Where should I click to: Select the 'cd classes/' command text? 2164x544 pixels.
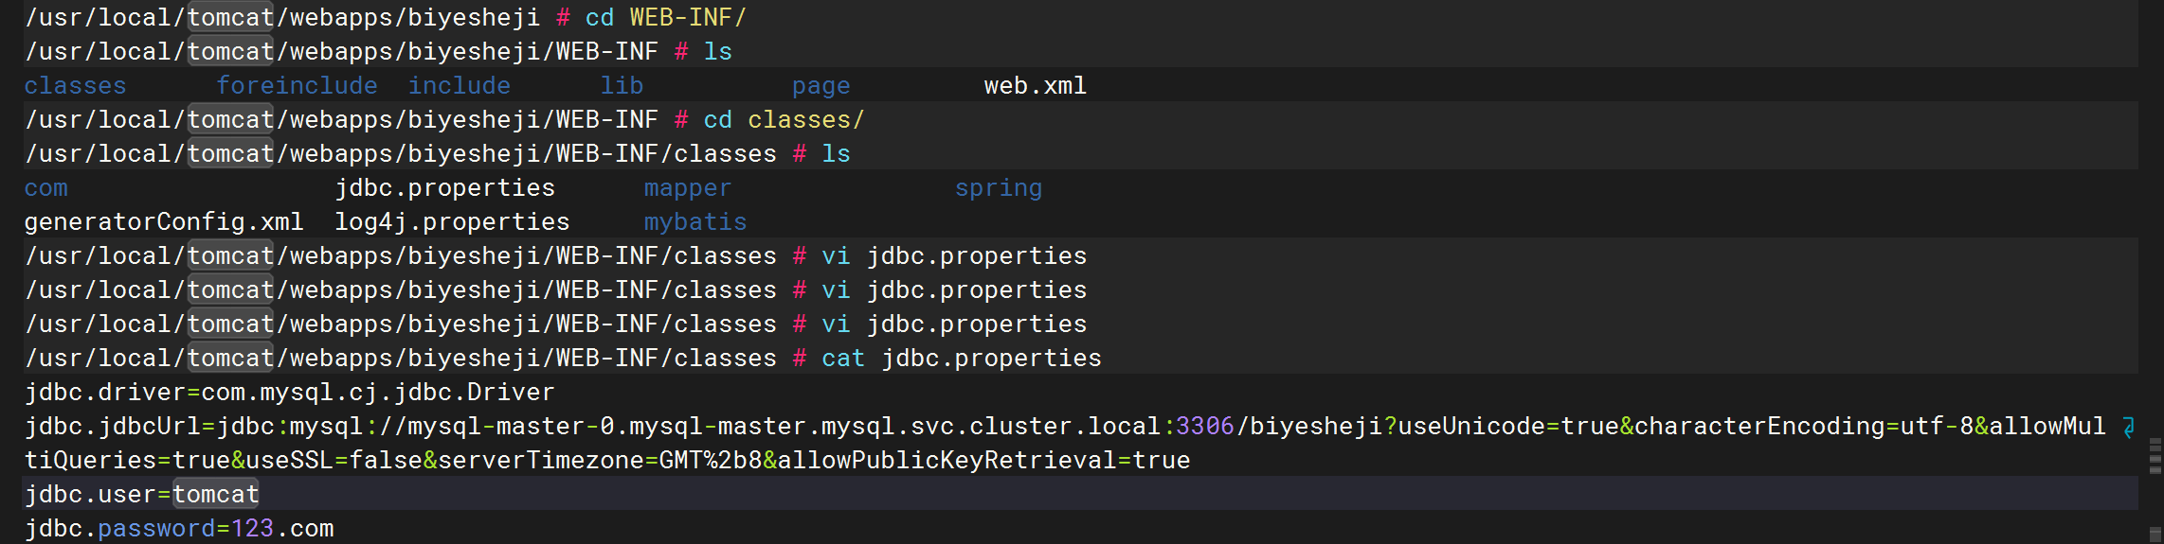tap(784, 120)
